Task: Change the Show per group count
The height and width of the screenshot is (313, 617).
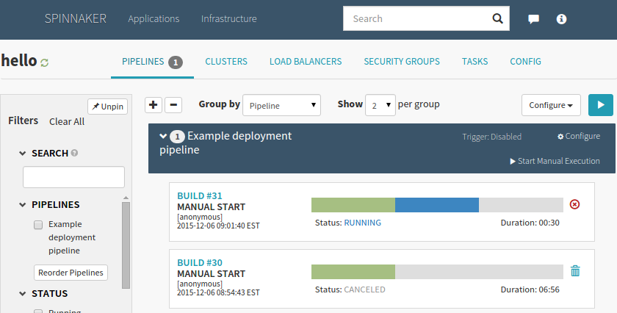Action: click(x=380, y=105)
